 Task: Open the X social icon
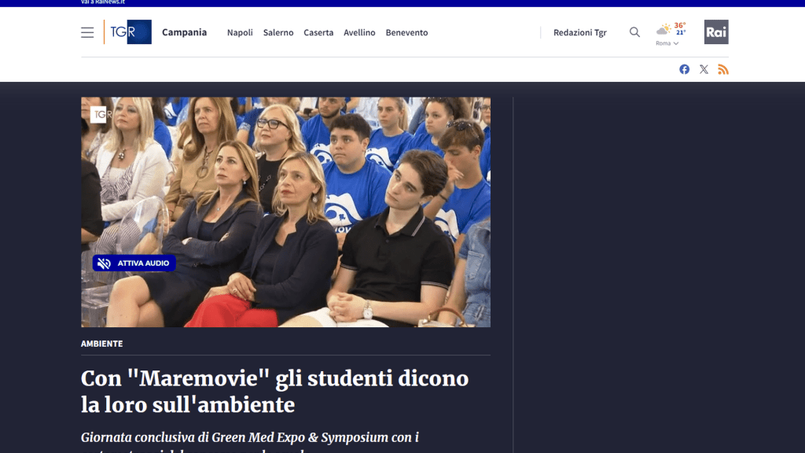coord(704,69)
